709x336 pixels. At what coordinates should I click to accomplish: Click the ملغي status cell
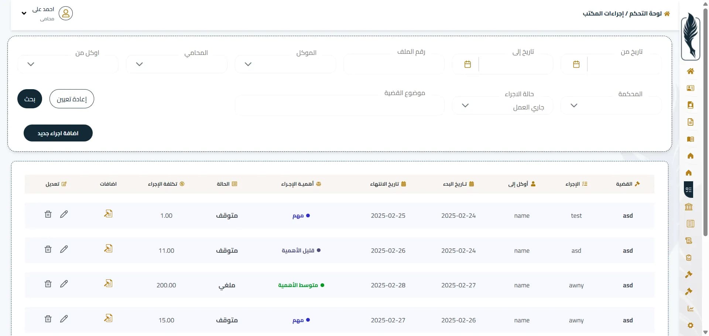(227, 285)
